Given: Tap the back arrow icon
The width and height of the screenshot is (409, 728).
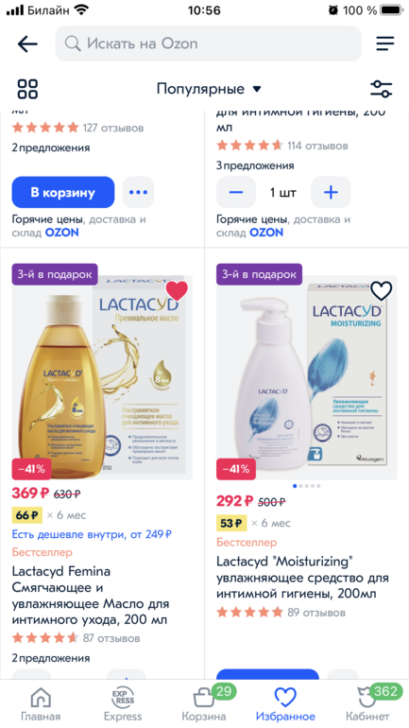Looking at the screenshot, I should coord(27,43).
